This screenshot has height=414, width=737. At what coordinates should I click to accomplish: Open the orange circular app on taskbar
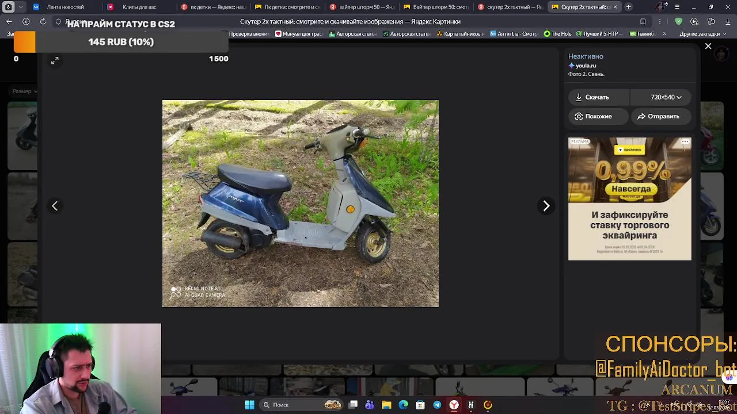pyautogui.click(x=488, y=405)
